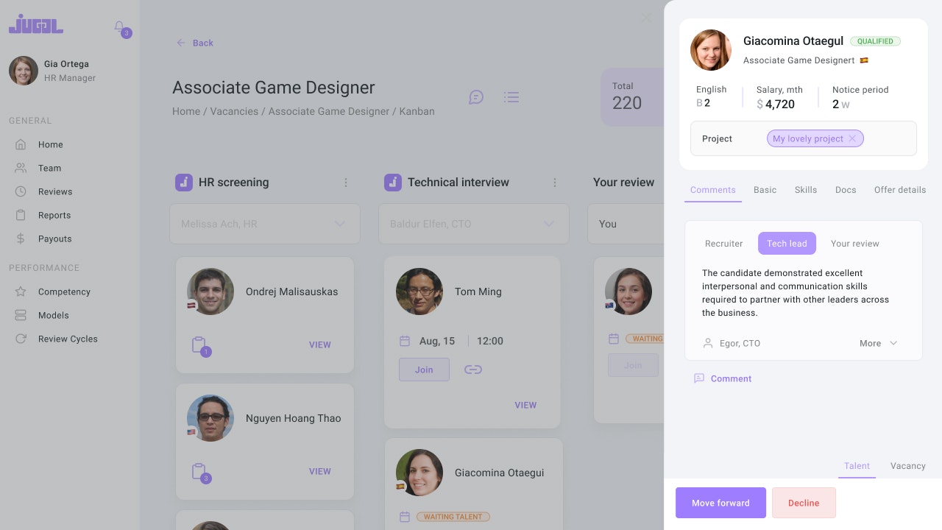Open Review Cycles in sidebar
Screen dimensions: 942x530
[68, 339]
